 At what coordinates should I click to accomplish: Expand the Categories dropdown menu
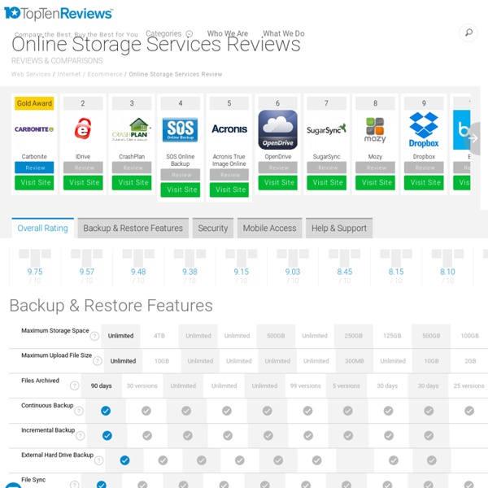click(x=169, y=34)
